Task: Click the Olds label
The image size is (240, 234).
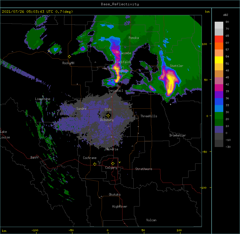Action: click(x=108, y=109)
